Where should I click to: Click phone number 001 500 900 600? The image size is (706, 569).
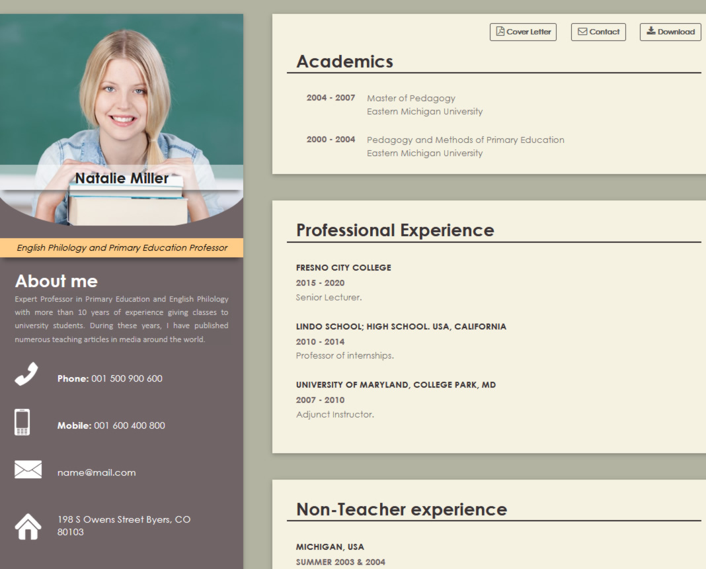click(x=126, y=378)
